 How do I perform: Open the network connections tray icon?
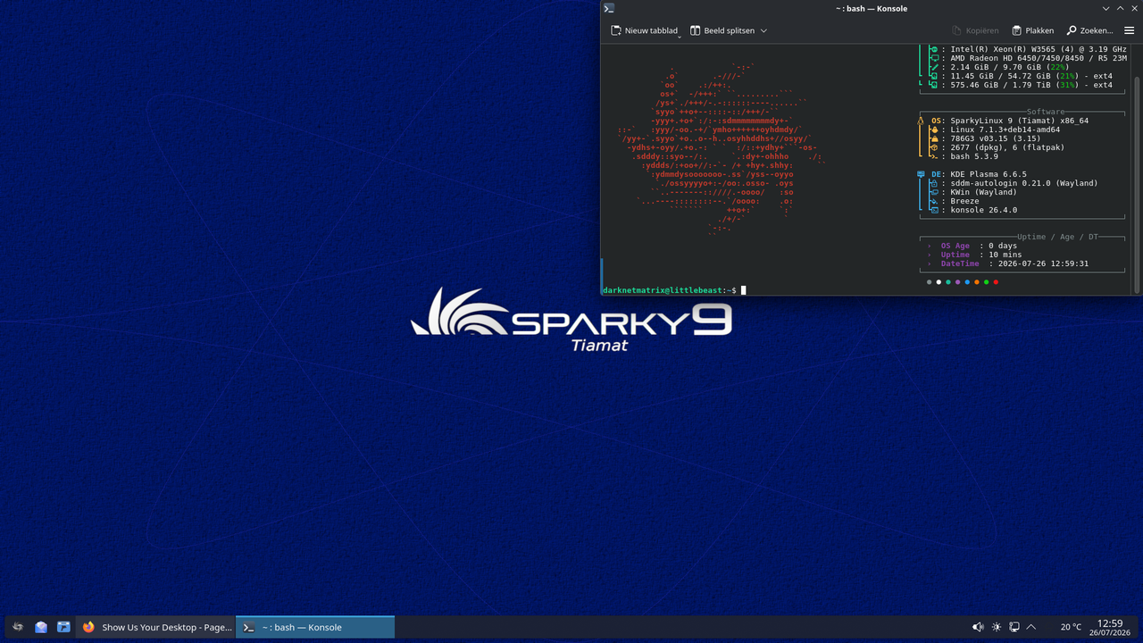click(1014, 627)
